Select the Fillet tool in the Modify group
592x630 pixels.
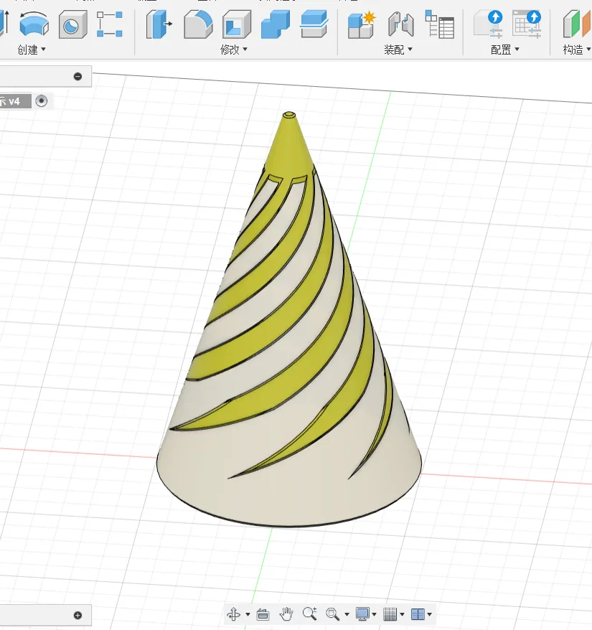point(199,25)
